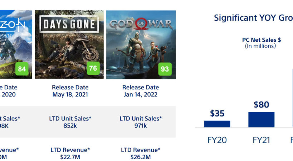293x161 pixels.
Task: Select the $35 bar value label
Action: (x=217, y=113)
